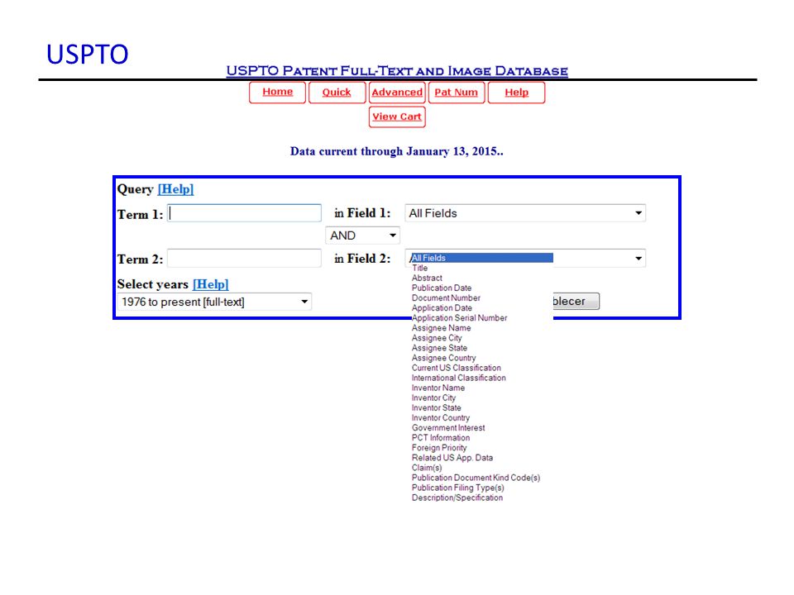
Task: Select Document Number option
Action: 446,298
